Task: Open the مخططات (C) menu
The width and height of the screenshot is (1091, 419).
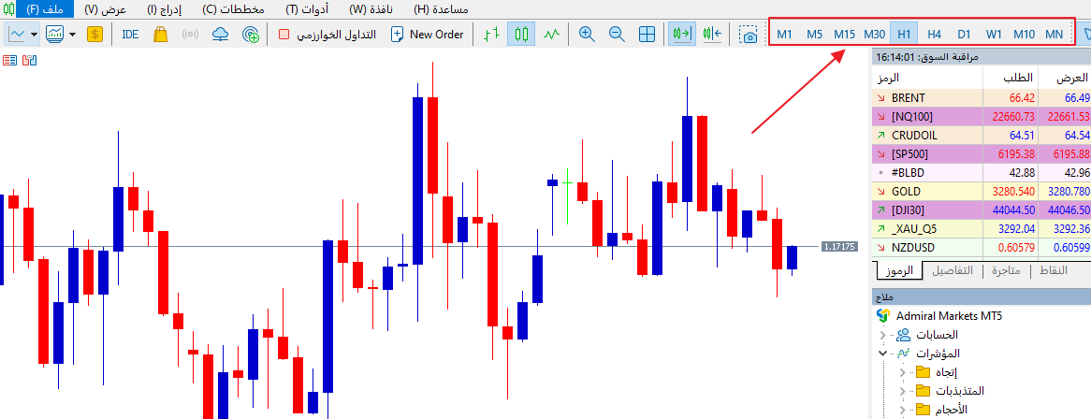Action: click(x=234, y=9)
